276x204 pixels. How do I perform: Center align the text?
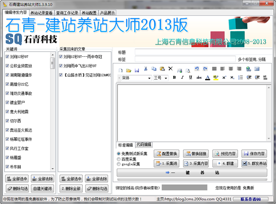coord(231,69)
